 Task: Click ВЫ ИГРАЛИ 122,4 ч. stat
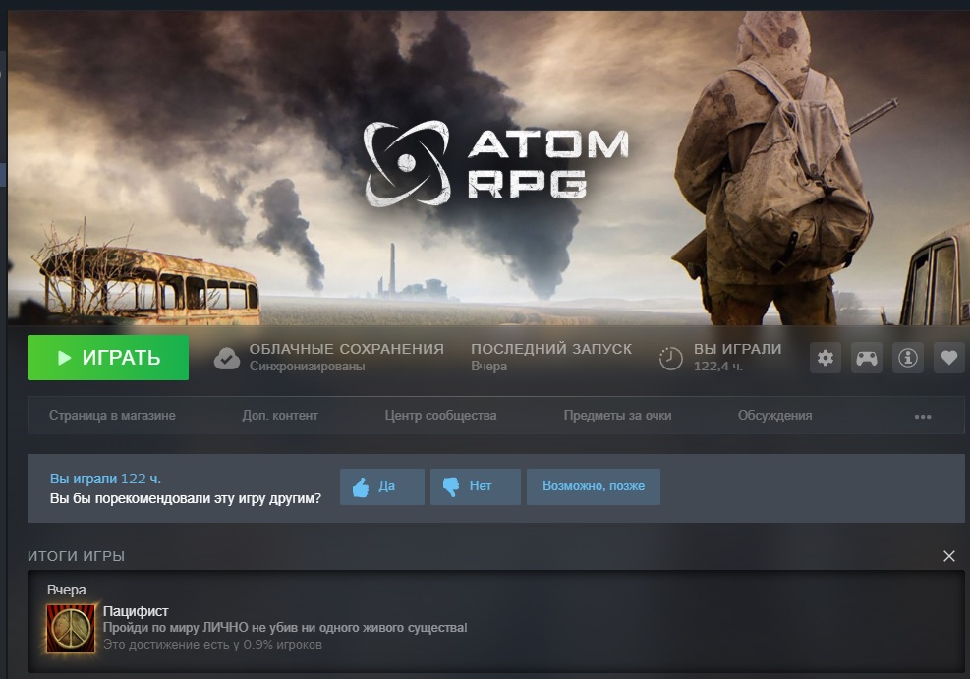(737, 358)
